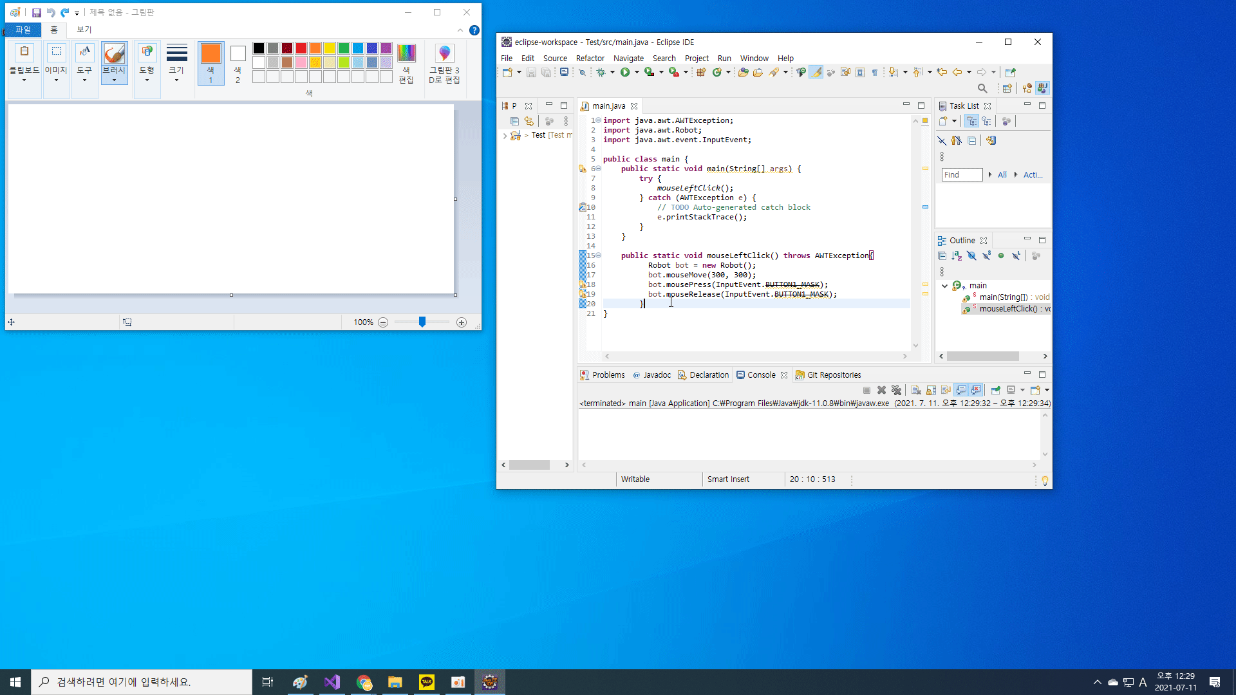Open the Run button dropdown arrow
Screen dimensions: 1236x695
pyautogui.click(x=637, y=72)
